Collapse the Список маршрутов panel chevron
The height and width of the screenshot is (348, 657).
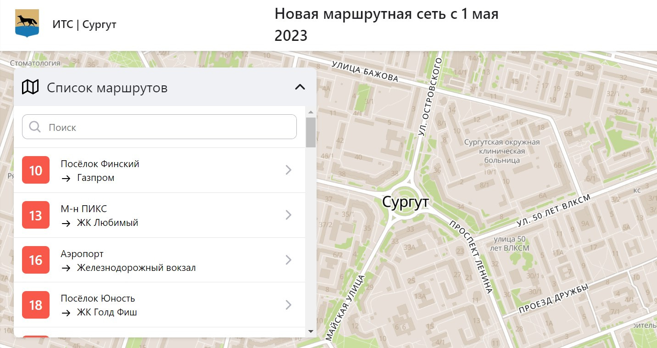coord(300,87)
